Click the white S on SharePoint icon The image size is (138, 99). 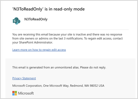coord(15,21)
